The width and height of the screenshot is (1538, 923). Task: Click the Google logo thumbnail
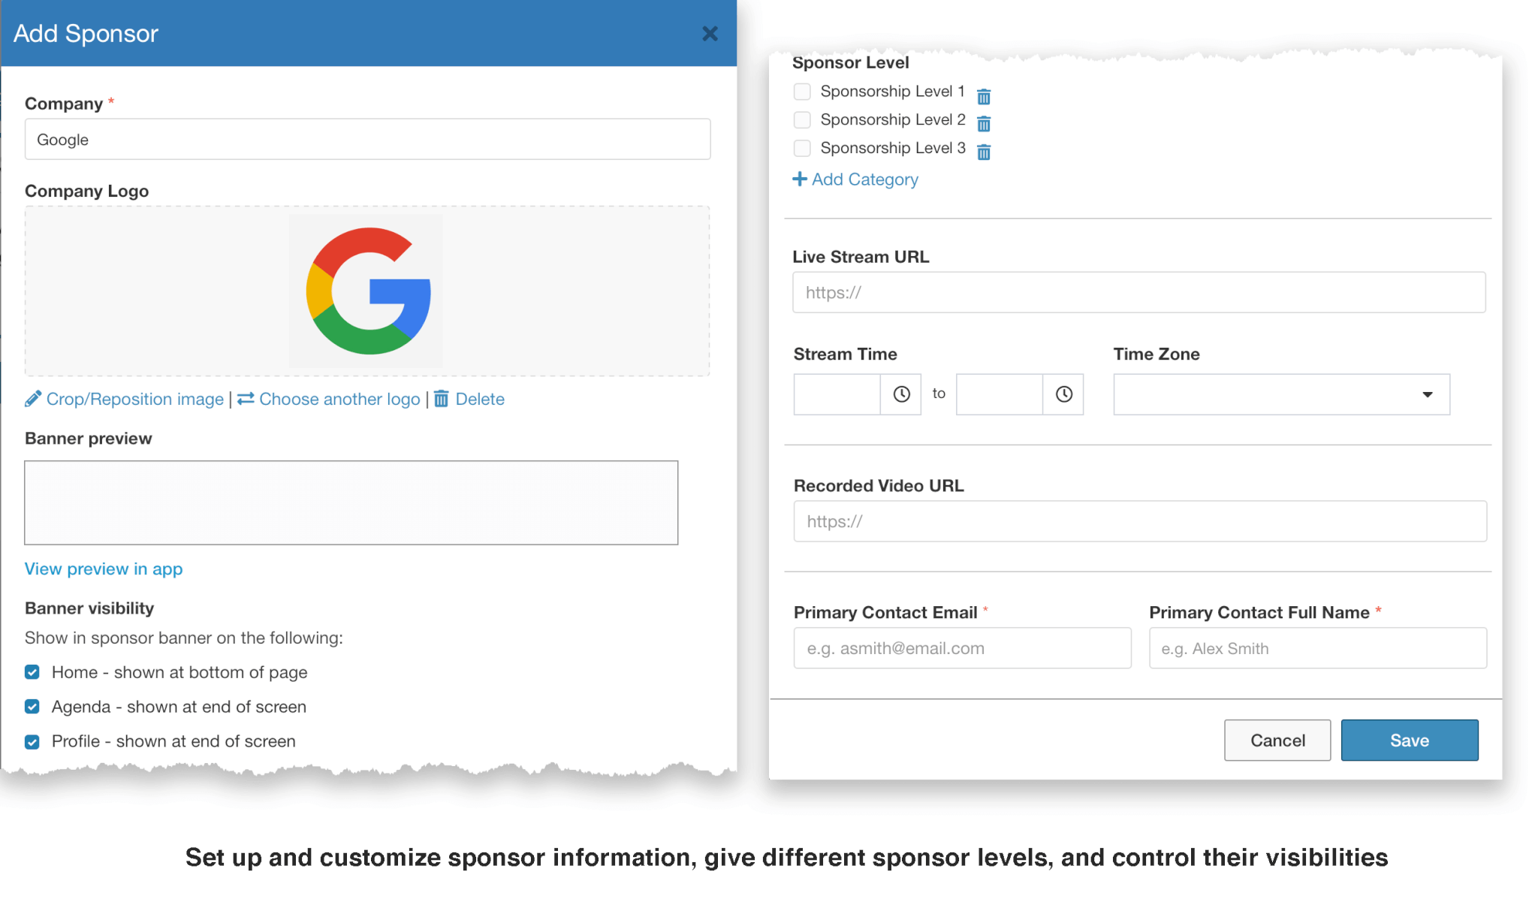tap(366, 291)
